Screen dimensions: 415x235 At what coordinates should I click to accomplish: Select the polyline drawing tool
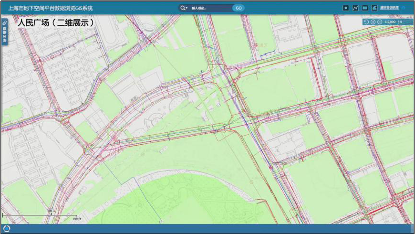click(x=355, y=8)
